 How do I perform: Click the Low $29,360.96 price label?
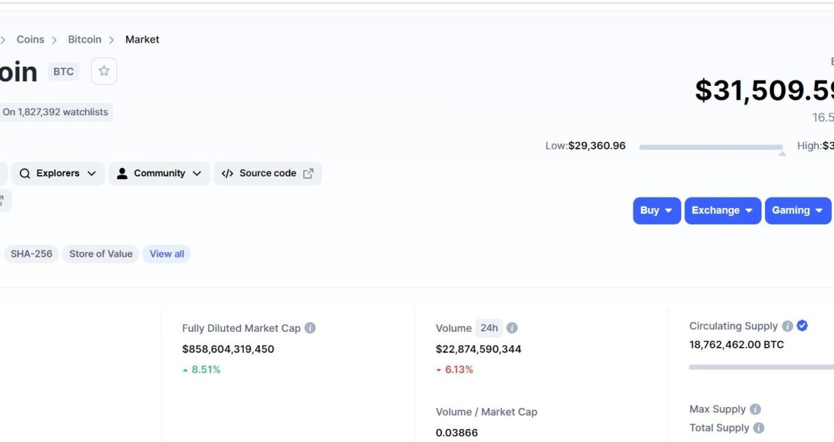[585, 146]
